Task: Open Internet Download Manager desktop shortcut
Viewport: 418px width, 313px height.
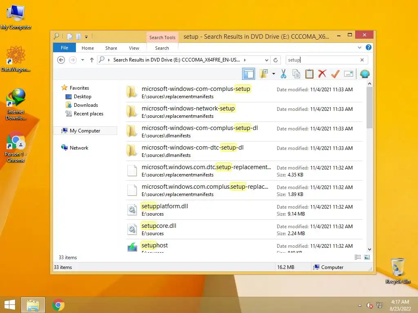Action: coord(16,104)
